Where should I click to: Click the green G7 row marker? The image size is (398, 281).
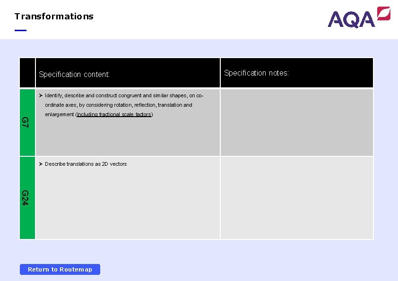coord(26,122)
